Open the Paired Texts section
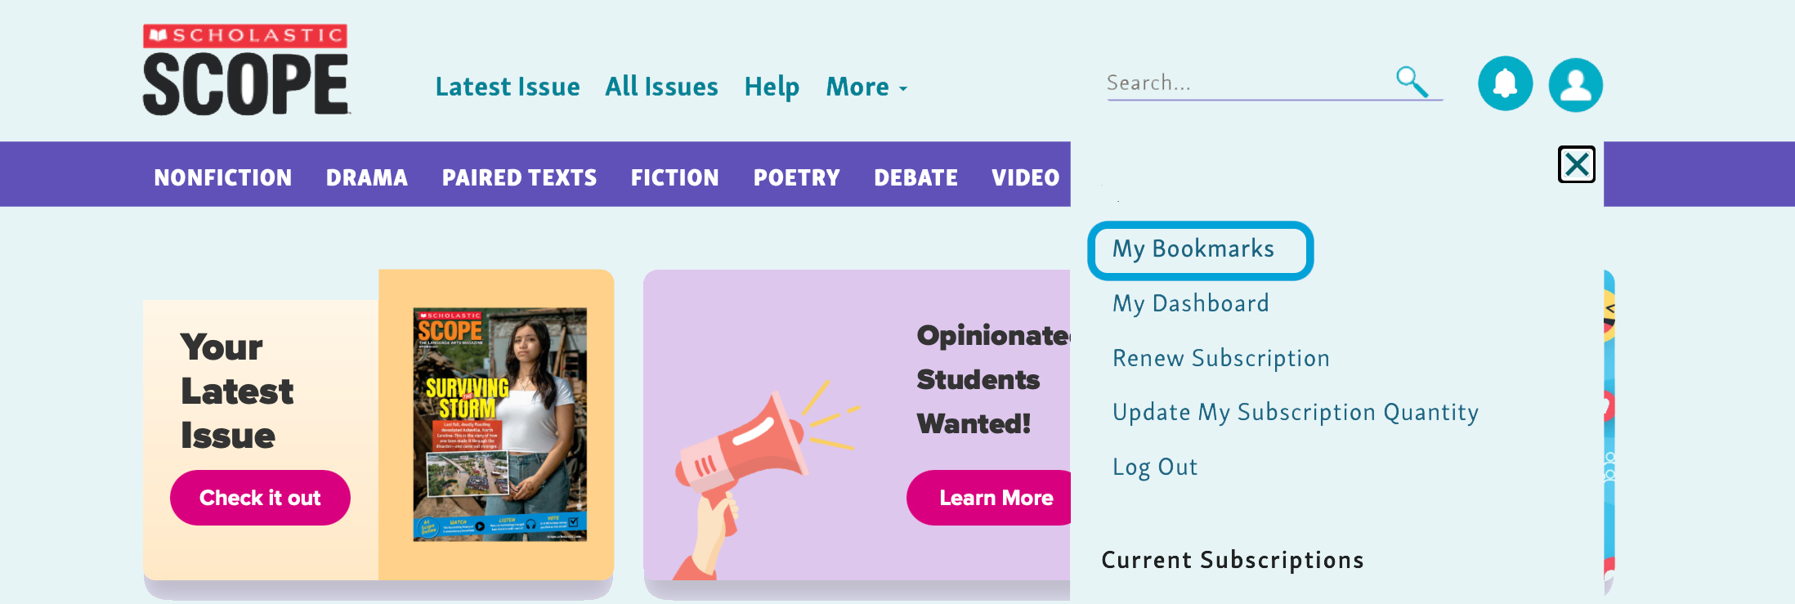The height and width of the screenshot is (604, 1795). (519, 177)
